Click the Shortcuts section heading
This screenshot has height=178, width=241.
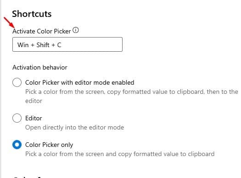[x=32, y=14]
